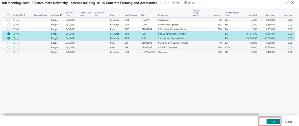Open the more options ellipsis in header
Screen dimensions: 299x126
pos(199,3)
